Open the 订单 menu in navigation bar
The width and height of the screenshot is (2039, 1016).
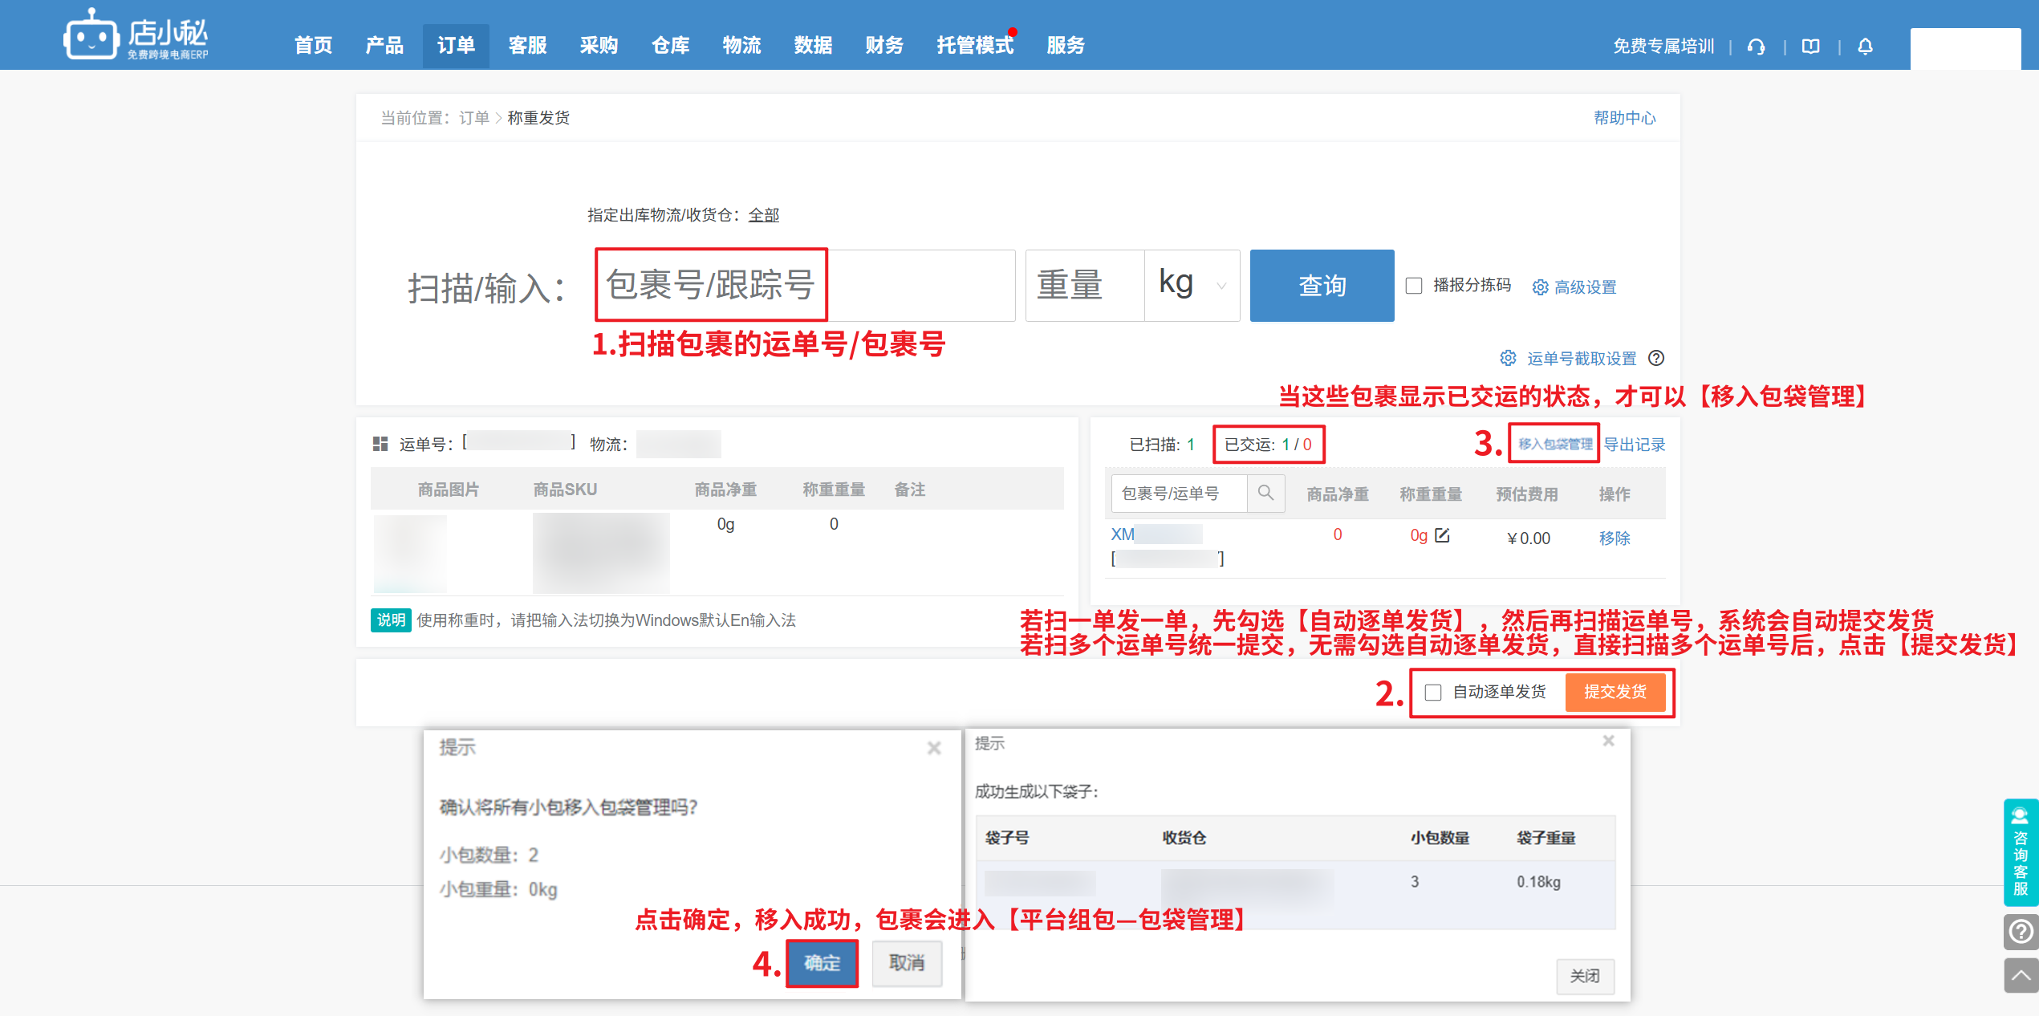[x=456, y=46]
